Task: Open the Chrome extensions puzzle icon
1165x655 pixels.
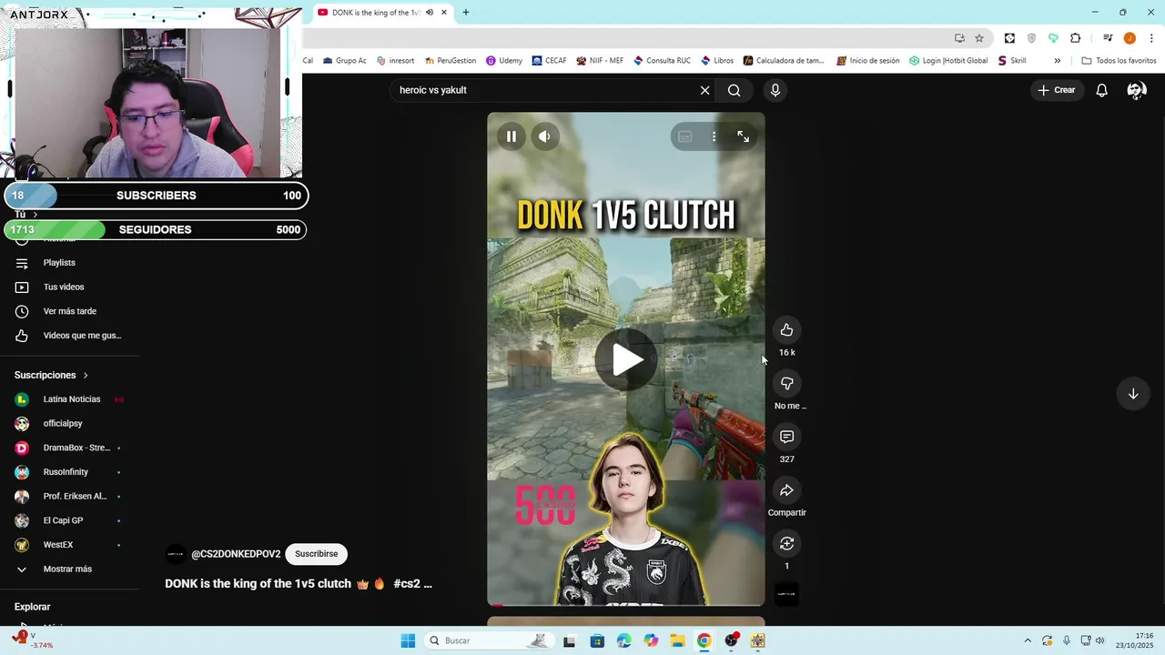Action: click(x=1076, y=38)
